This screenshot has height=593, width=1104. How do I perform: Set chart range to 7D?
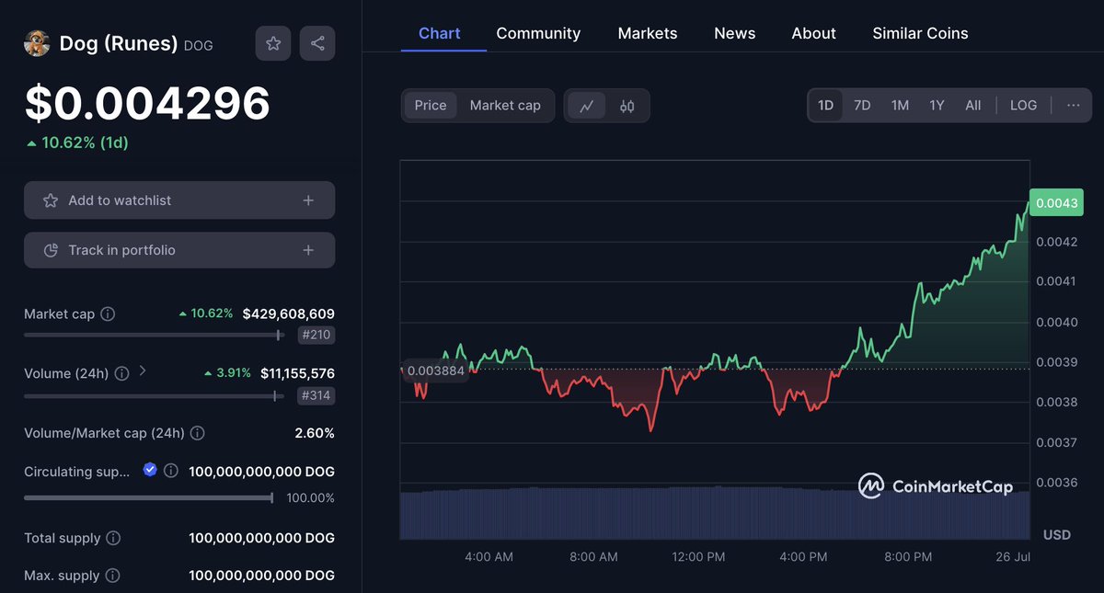pos(862,106)
